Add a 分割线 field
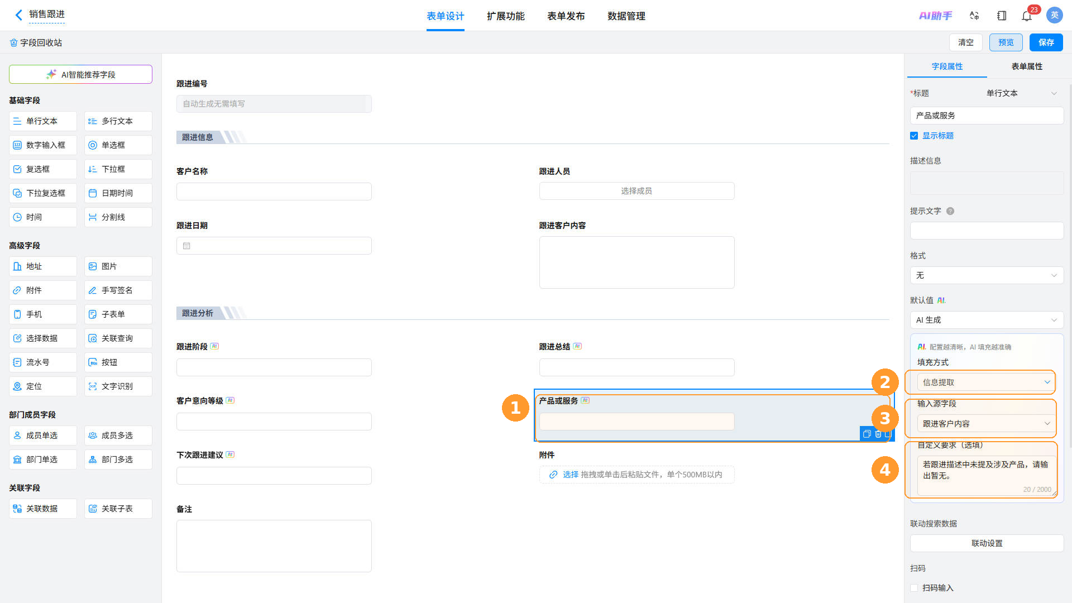Image resolution: width=1072 pixels, height=603 pixels. [x=118, y=217]
